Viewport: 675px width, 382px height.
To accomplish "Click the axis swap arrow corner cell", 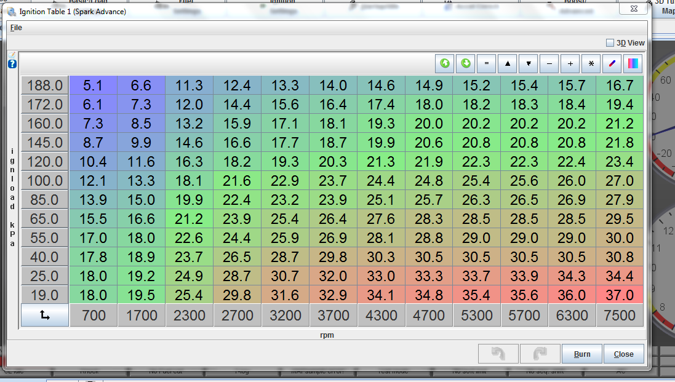I will [44, 316].
